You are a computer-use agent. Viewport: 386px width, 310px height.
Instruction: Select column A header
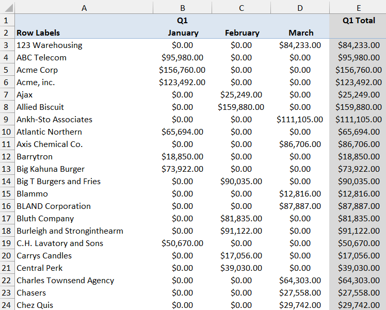[84, 8]
